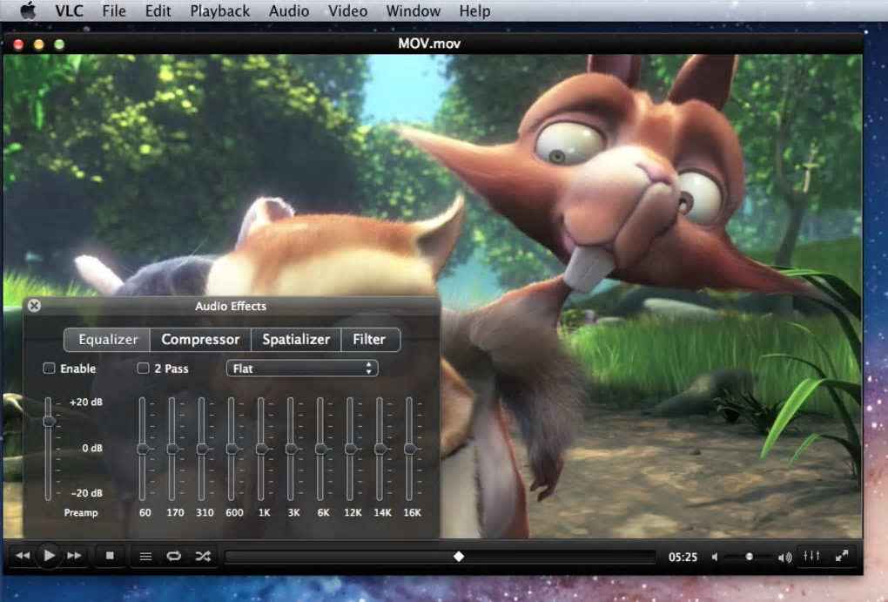The width and height of the screenshot is (888, 602).
Task: Zoom the MOV.mov window
Action: click(59, 44)
